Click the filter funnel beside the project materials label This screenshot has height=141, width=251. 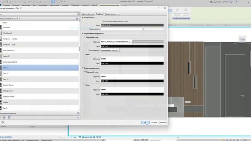(x=18, y=19)
